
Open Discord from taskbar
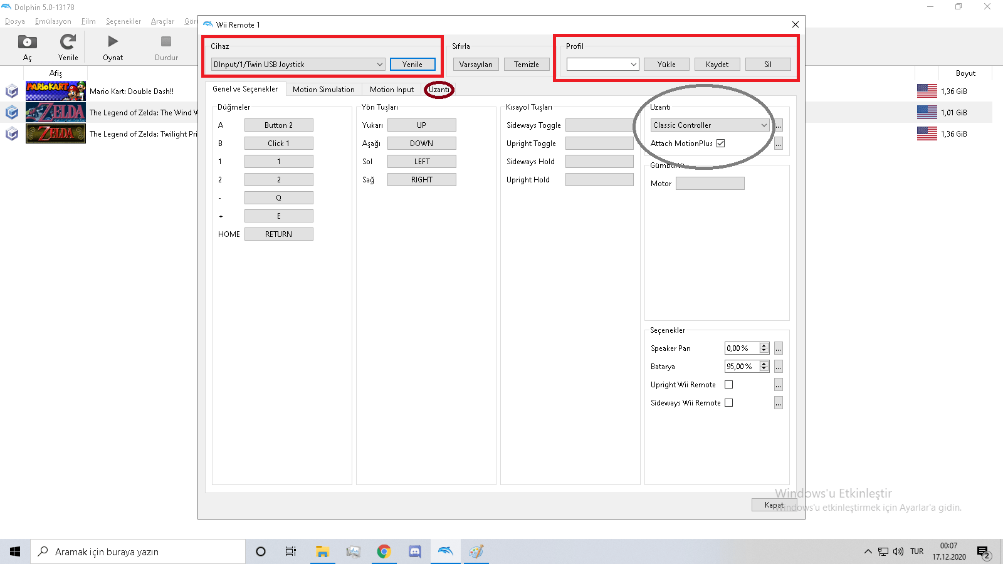pyautogui.click(x=414, y=551)
